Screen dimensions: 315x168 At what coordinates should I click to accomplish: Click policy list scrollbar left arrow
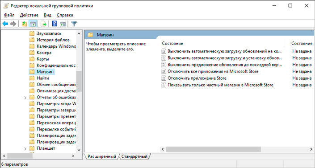(163, 149)
